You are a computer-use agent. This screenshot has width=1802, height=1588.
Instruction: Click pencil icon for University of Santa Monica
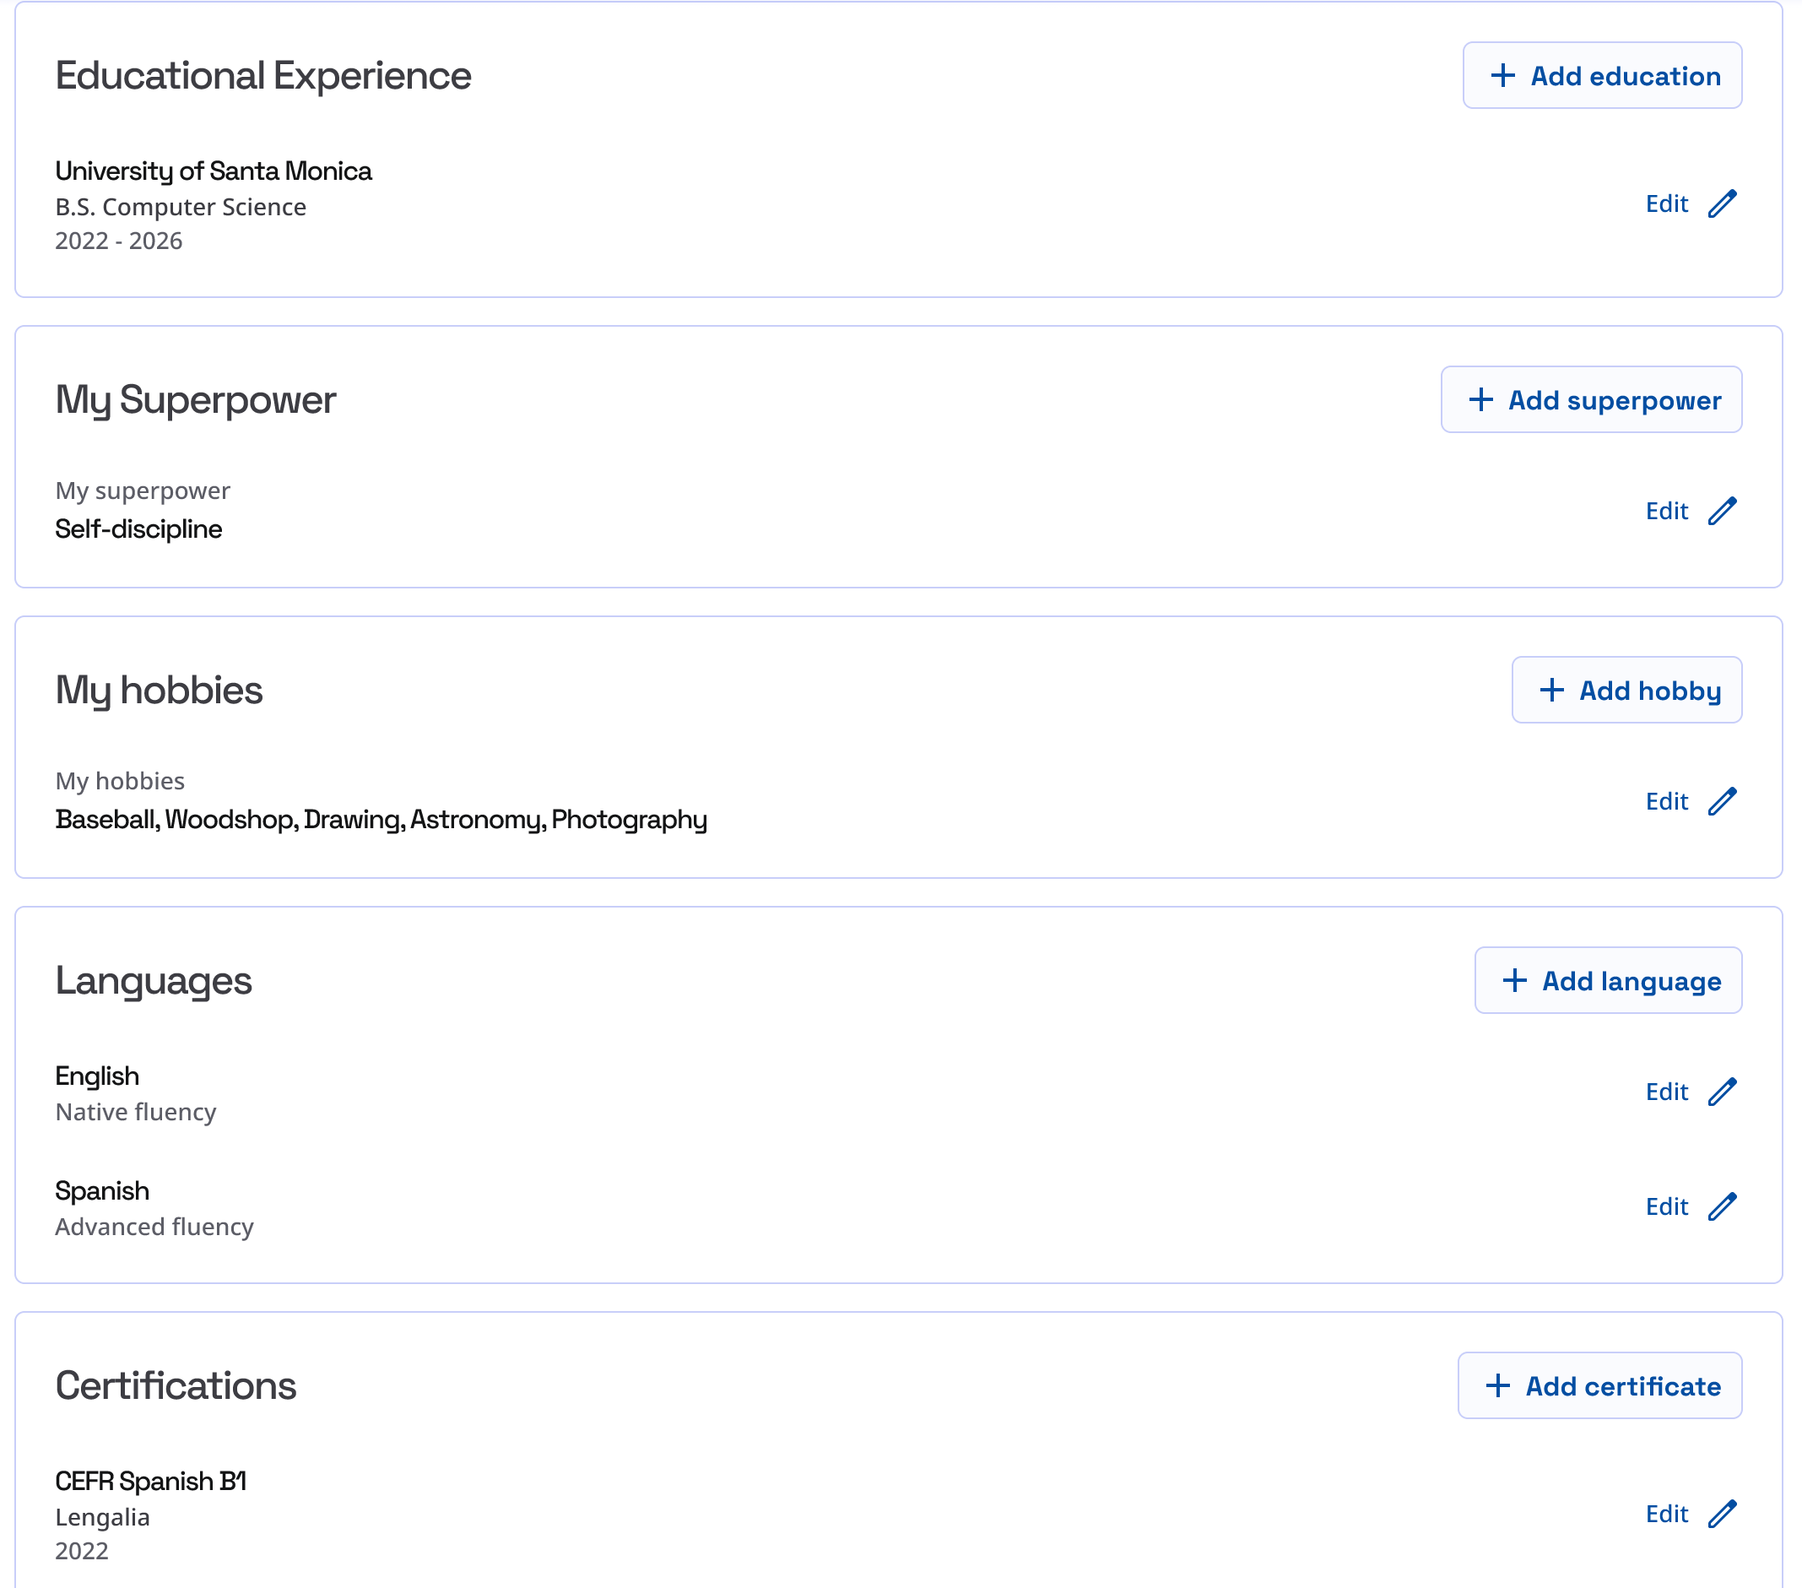click(x=1721, y=203)
